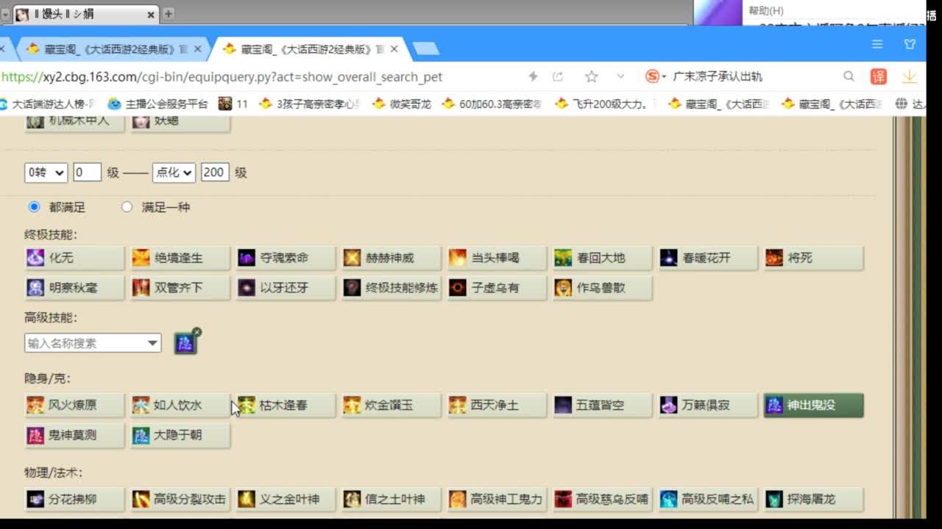Screen dimensions: 942x529
Task: Toggle the 以牙还牙 skill filter
Action: click(286, 287)
